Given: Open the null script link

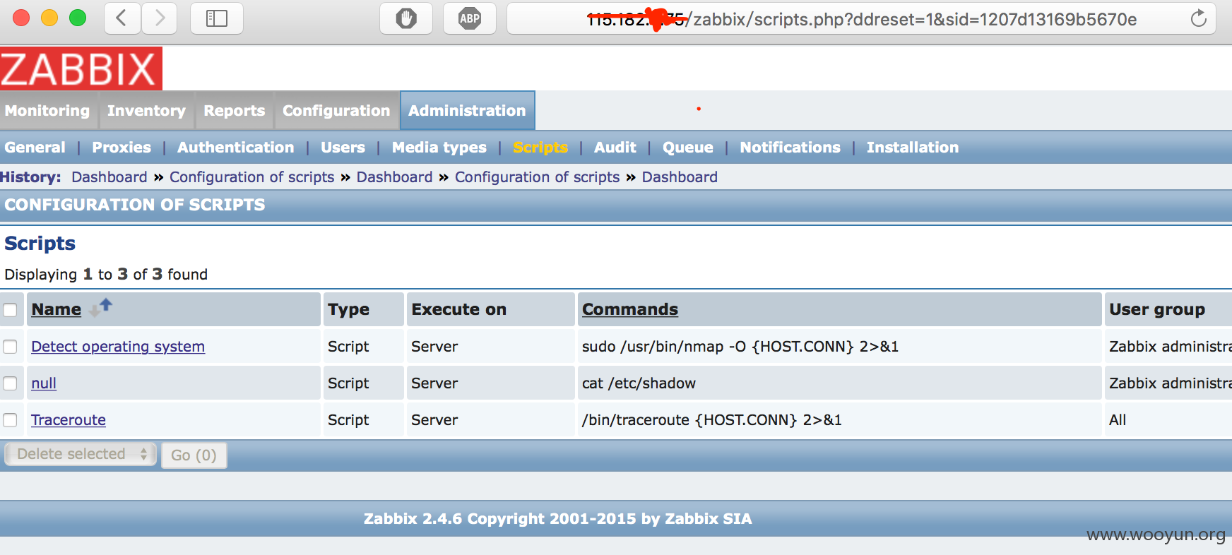Looking at the screenshot, I should click(44, 383).
